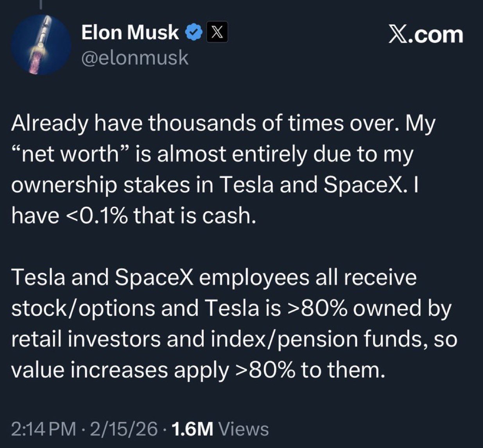Click the X.com logo text
483x448 pixels.
point(426,35)
